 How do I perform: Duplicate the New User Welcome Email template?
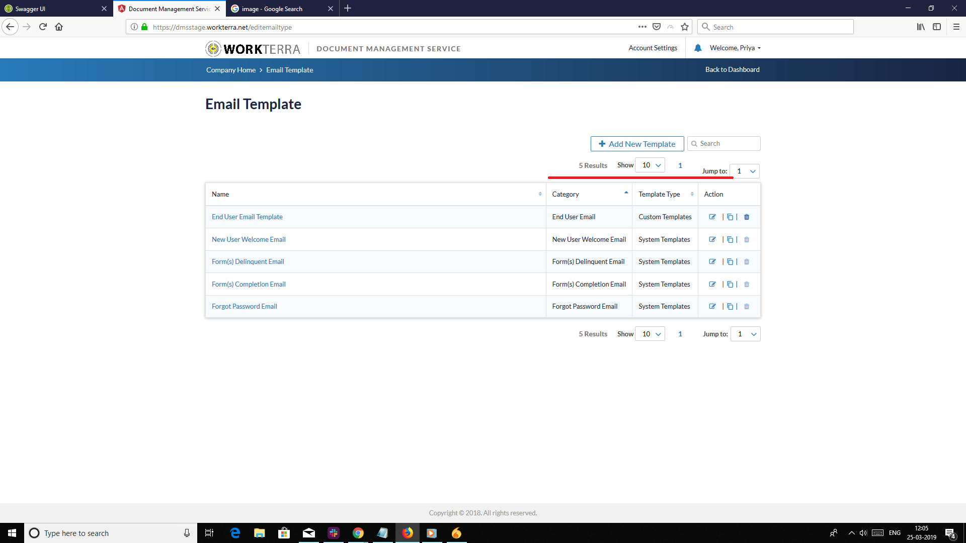point(730,239)
